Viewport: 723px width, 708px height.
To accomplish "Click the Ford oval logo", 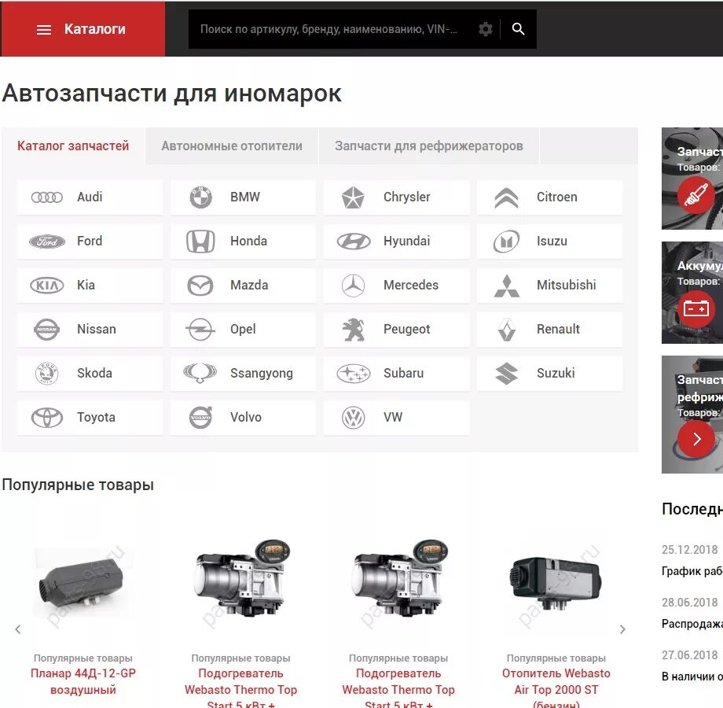I will (x=46, y=241).
